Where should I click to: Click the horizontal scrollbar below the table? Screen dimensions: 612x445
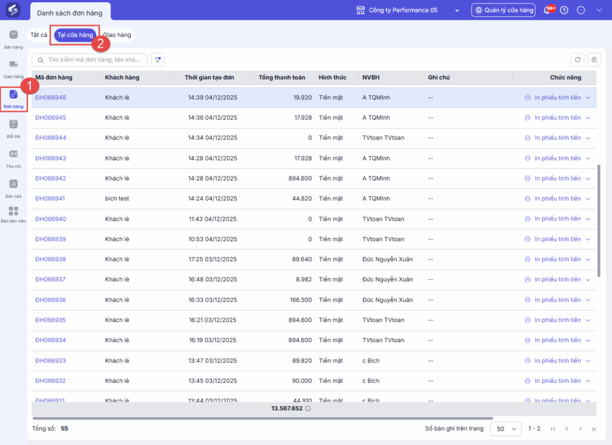coord(263,418)
